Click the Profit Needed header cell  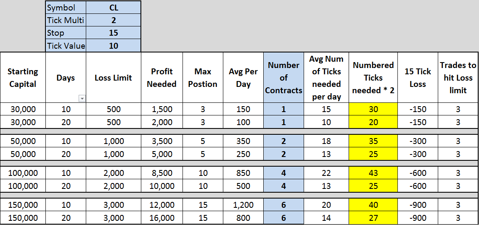click(162, 77)
